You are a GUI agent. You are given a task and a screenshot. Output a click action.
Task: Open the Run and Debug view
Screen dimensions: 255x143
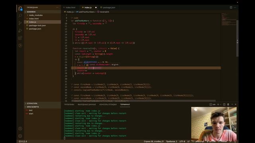click(x=20, y=31)
